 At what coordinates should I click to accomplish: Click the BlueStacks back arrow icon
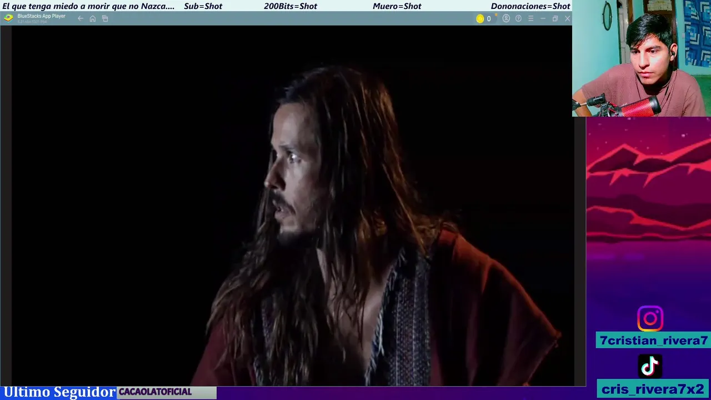(x=81, y=18)
